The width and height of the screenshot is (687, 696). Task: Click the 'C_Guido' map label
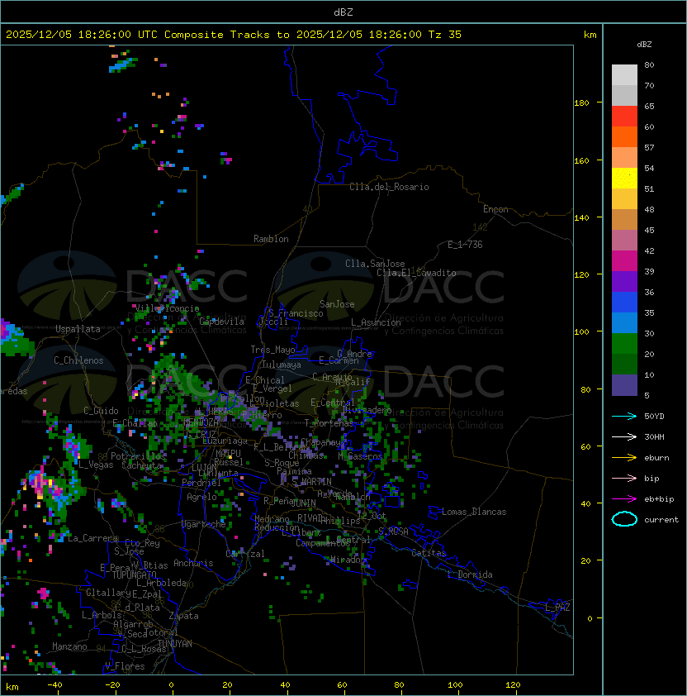point(101,411)
